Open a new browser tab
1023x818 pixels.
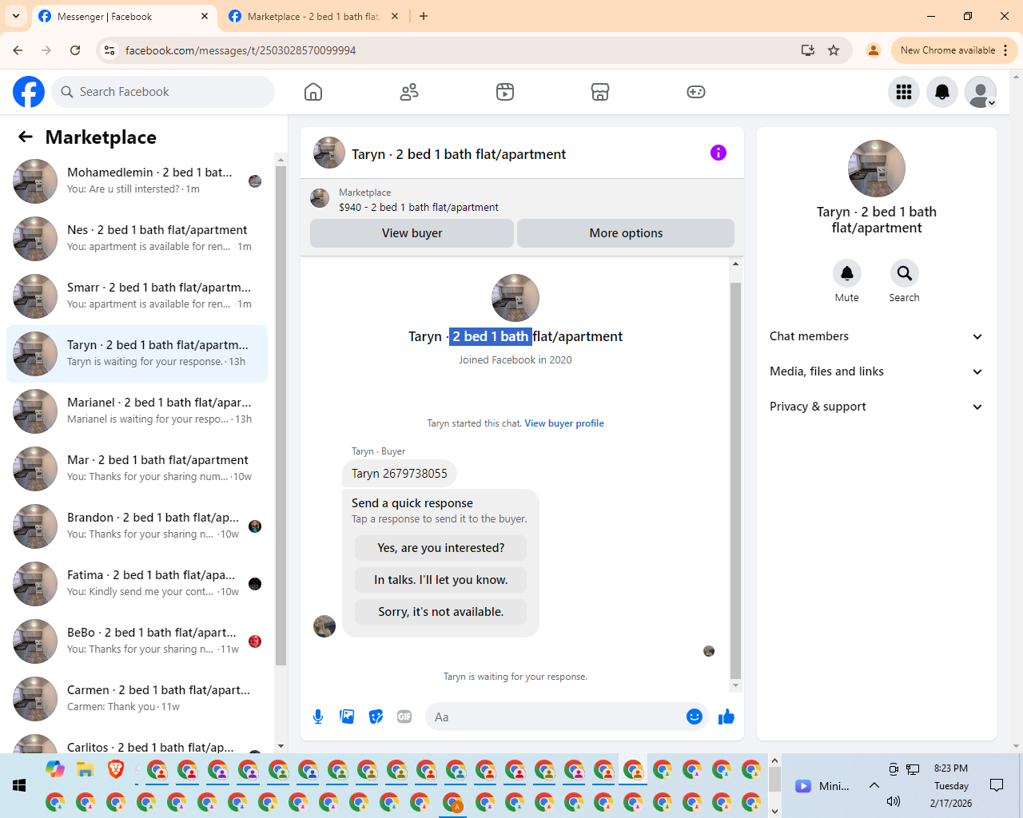point(424,16)
